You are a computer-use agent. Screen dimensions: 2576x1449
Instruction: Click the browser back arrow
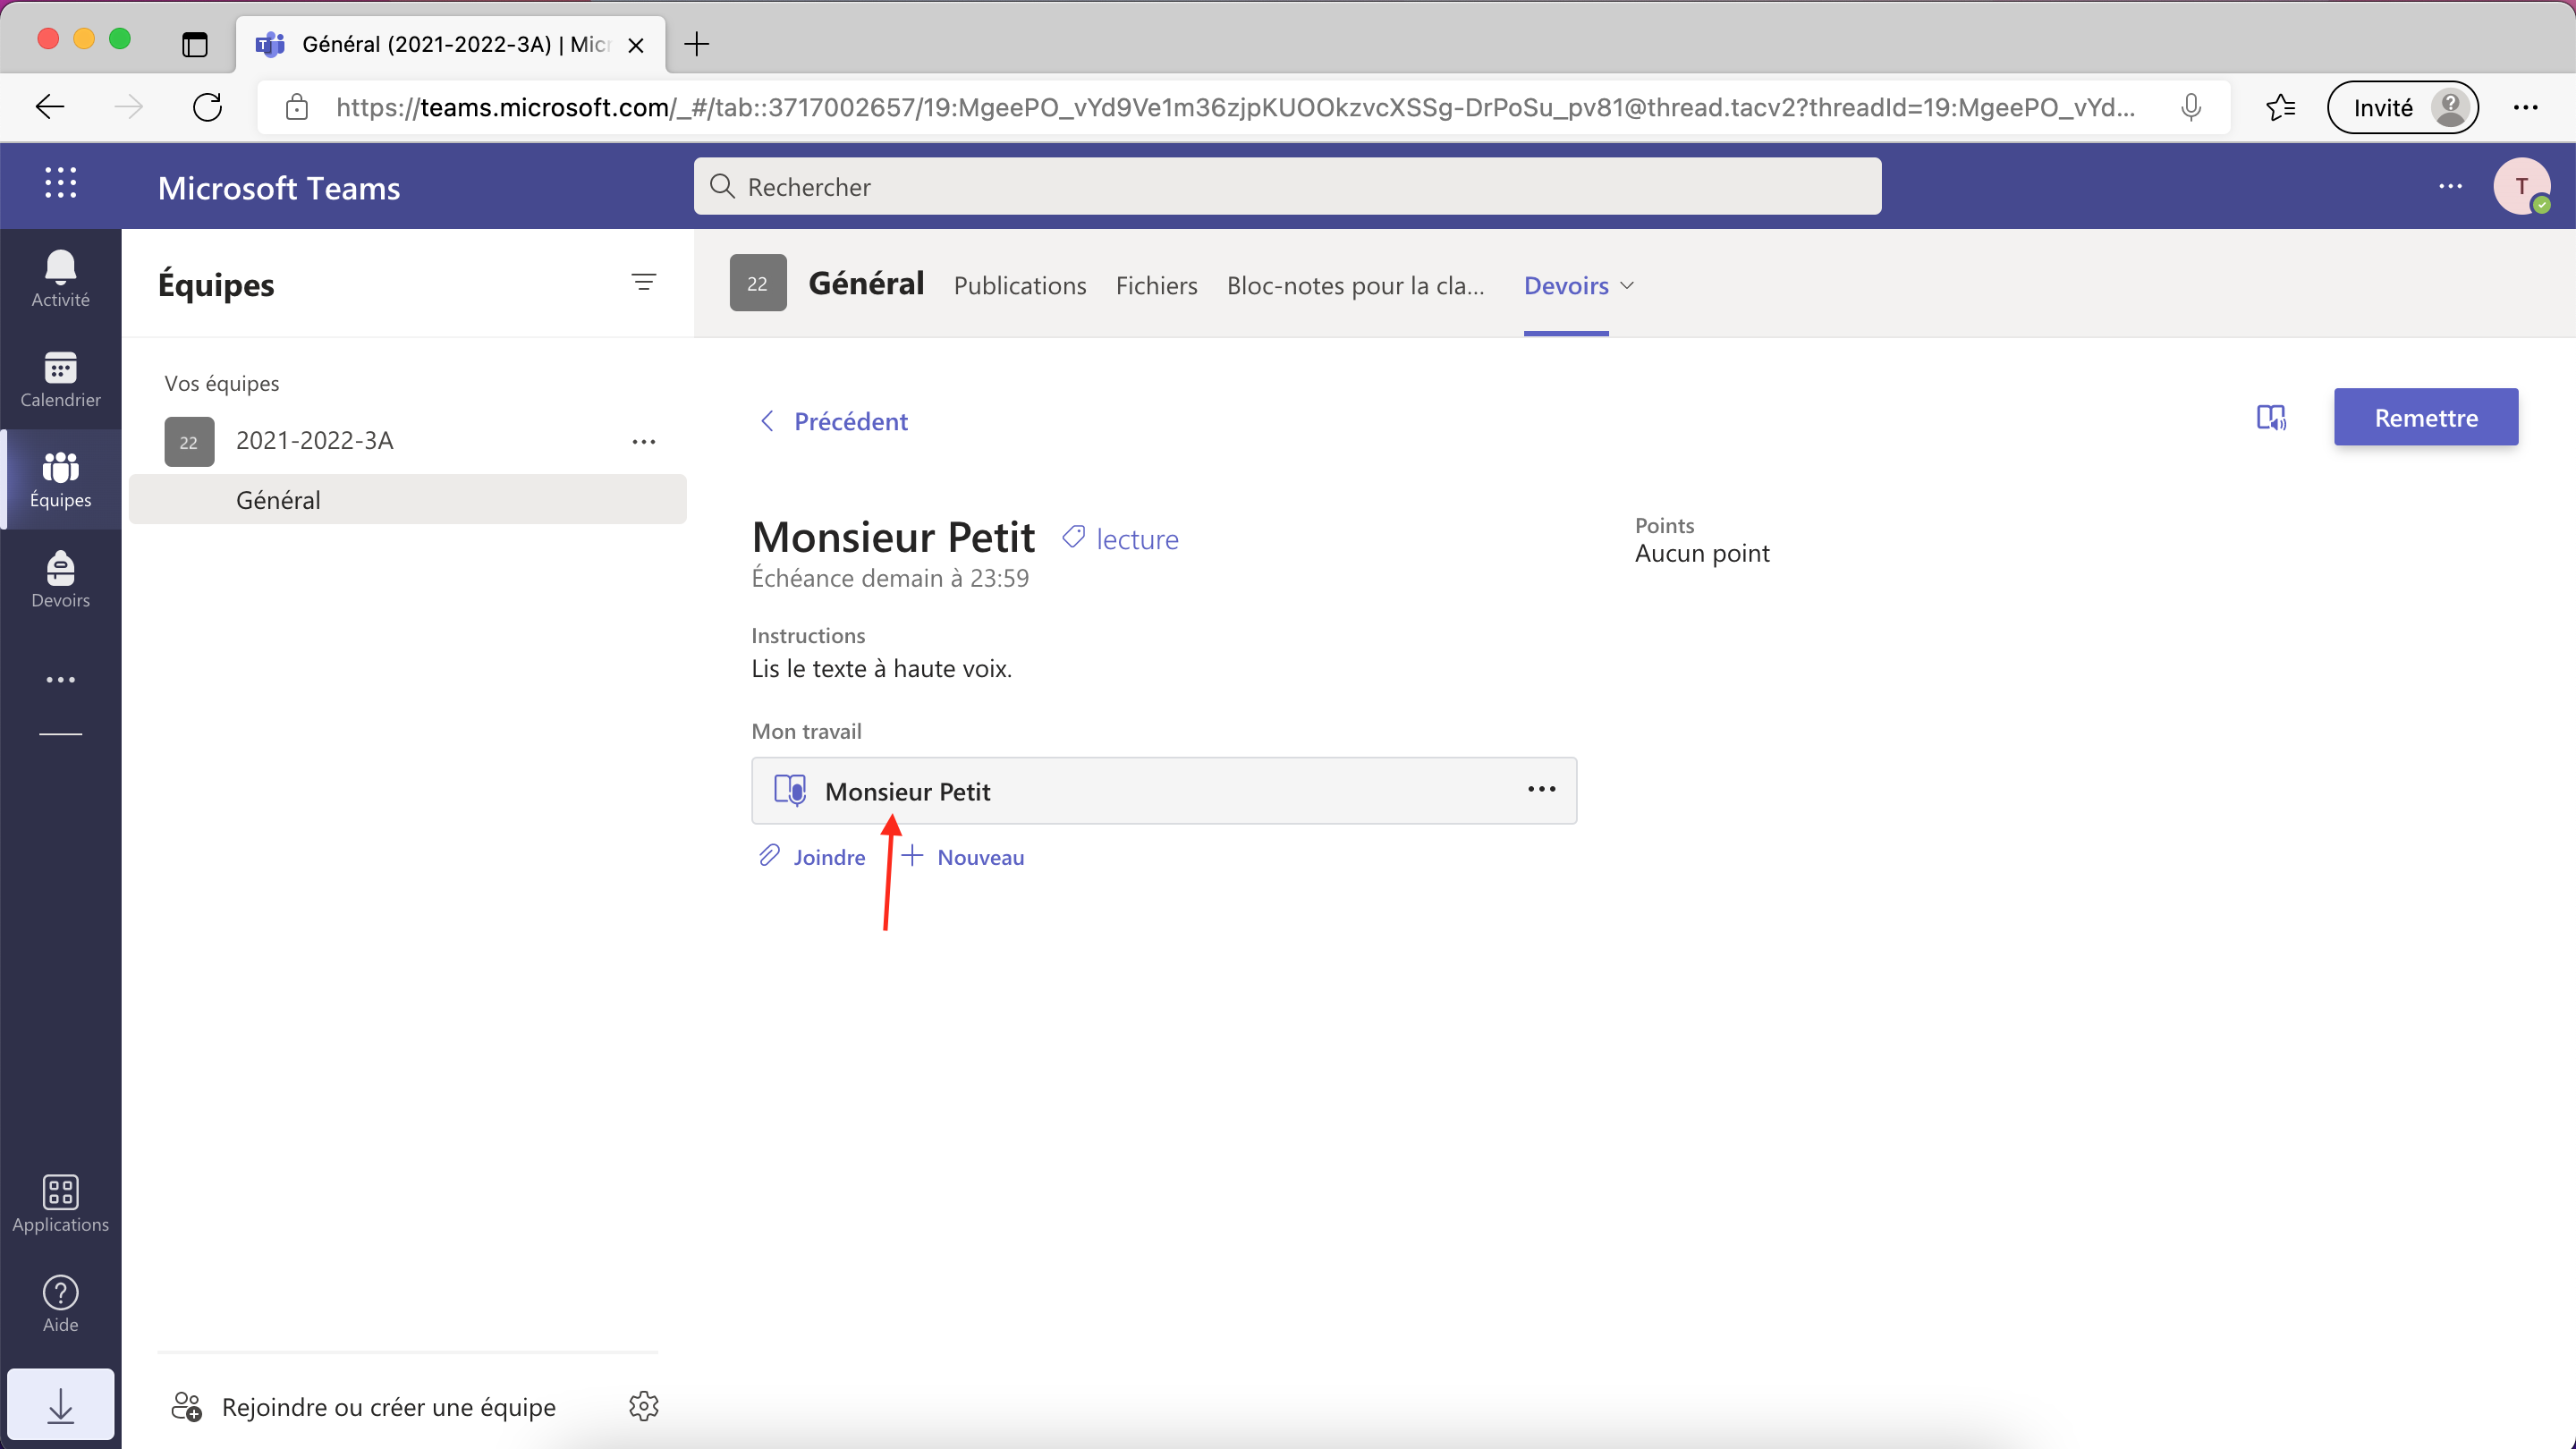[50, 106]
